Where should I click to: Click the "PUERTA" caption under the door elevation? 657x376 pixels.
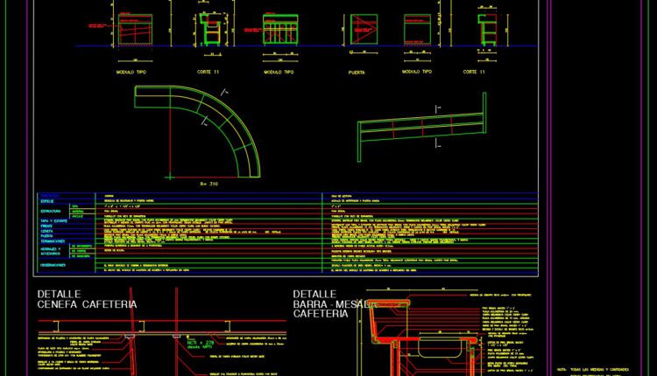[x=357, y=73]
